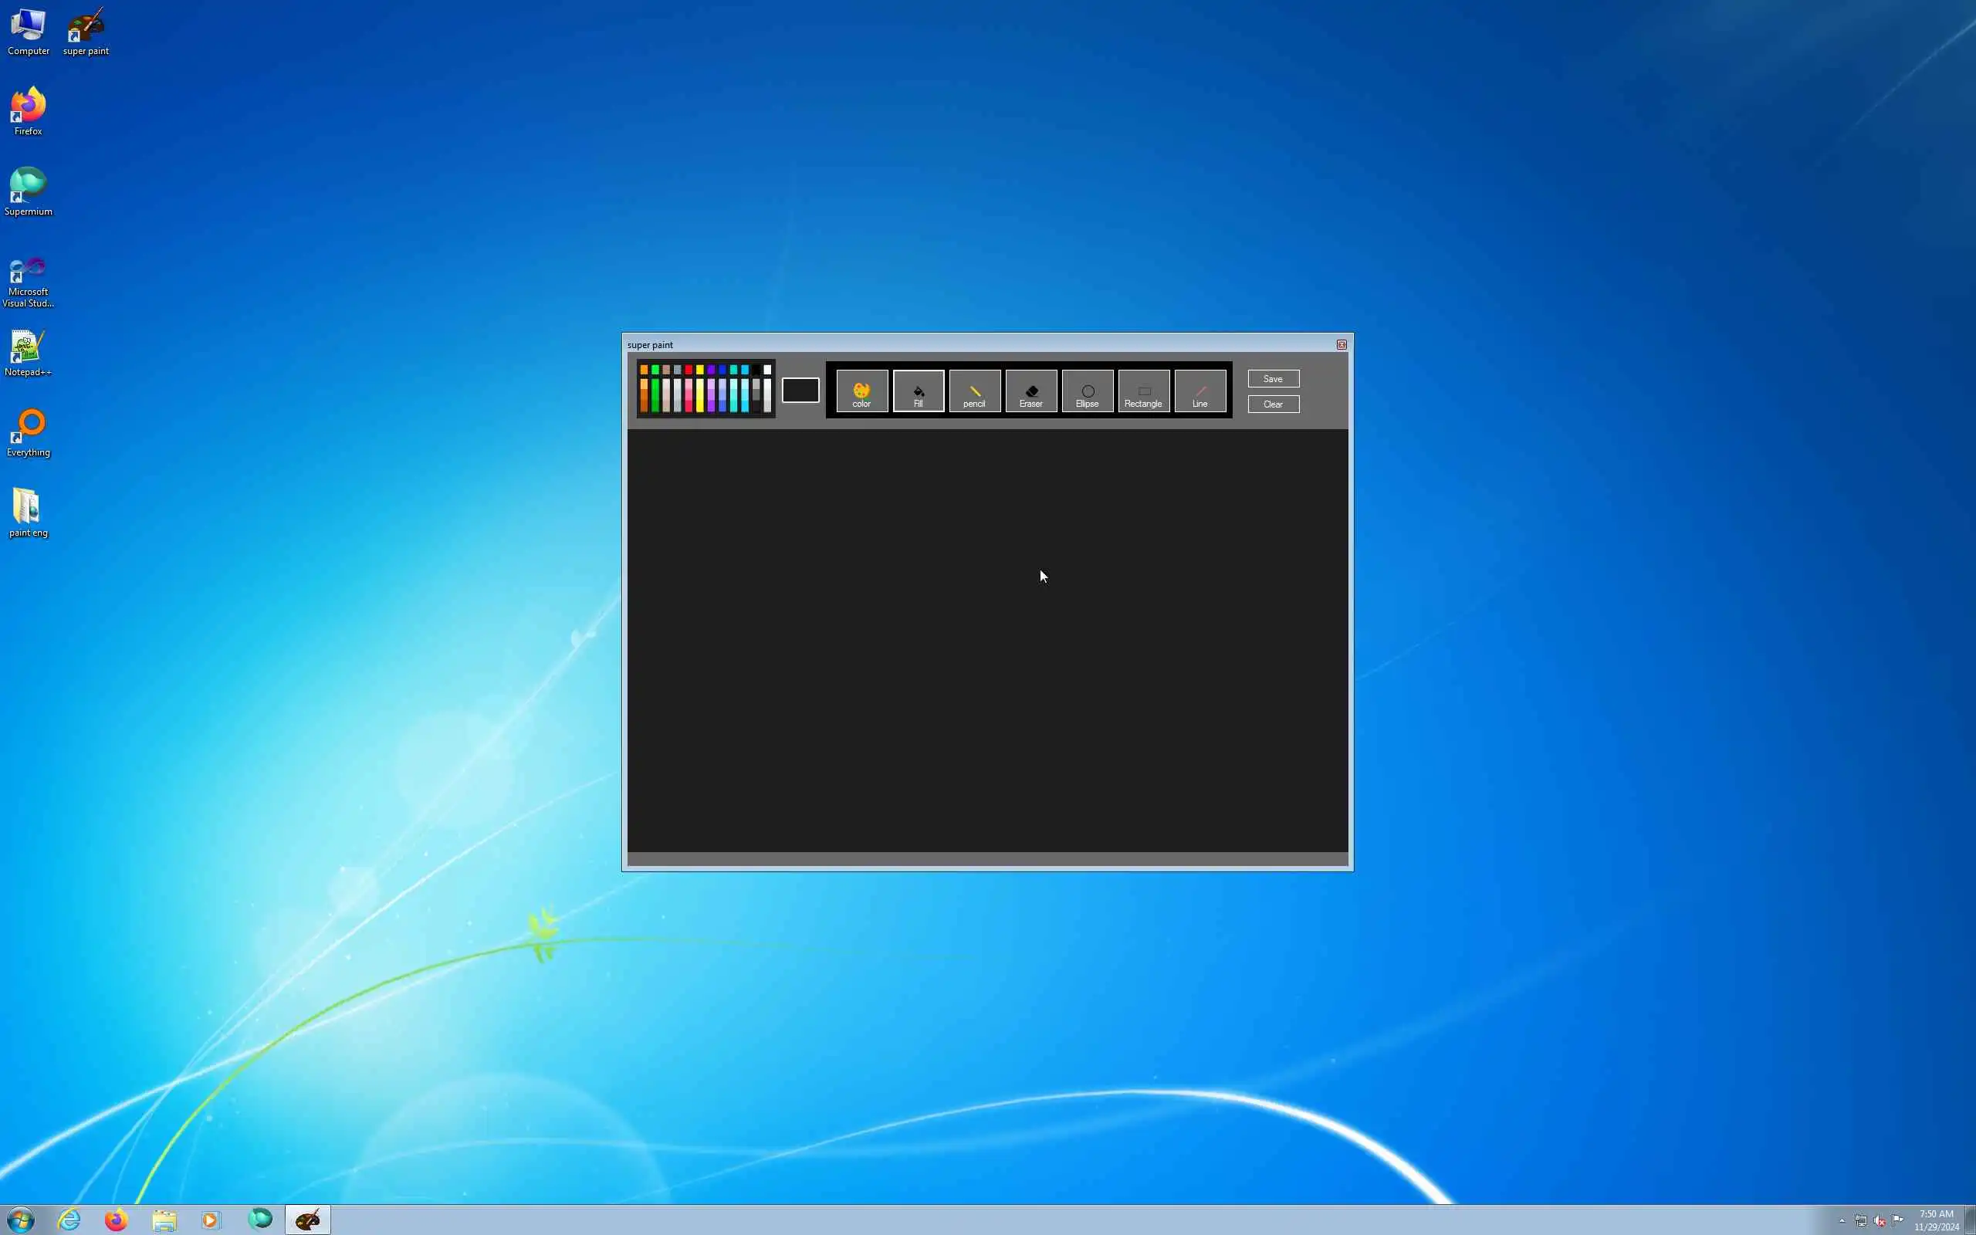This screenshot has width=1976, height=1235.
Task: Close the super paint window
Action: 1341,345
